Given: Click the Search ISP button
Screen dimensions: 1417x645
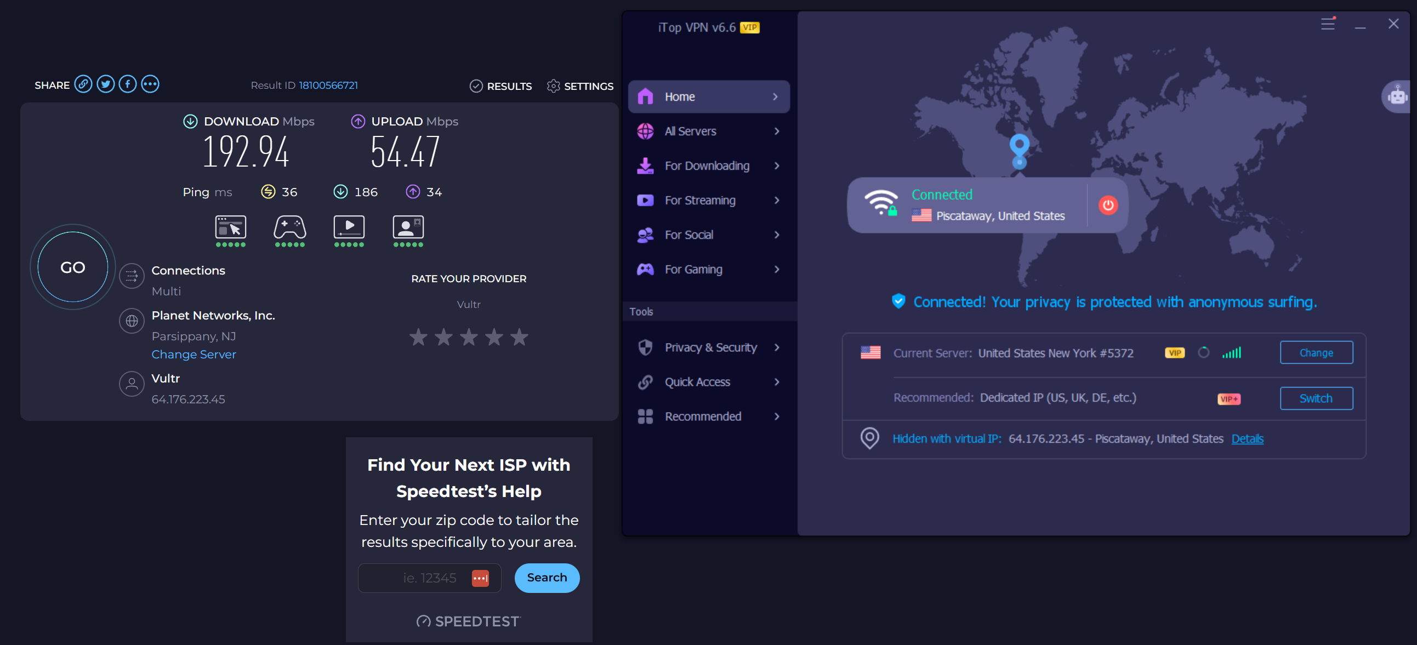Looking at the screenshot, I should point(547,578).
